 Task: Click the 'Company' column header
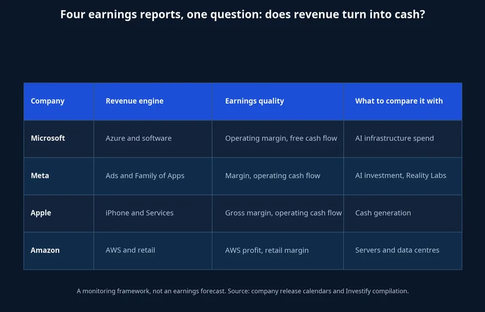pos(59,101)
